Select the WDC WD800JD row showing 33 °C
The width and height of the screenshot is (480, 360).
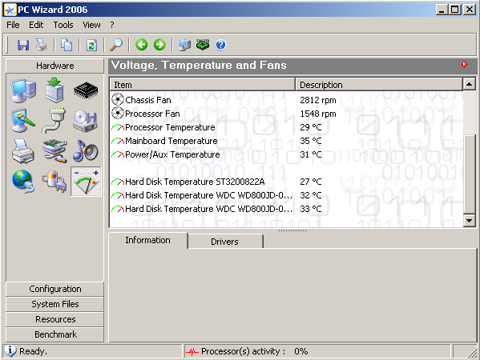tap(286, 209)
